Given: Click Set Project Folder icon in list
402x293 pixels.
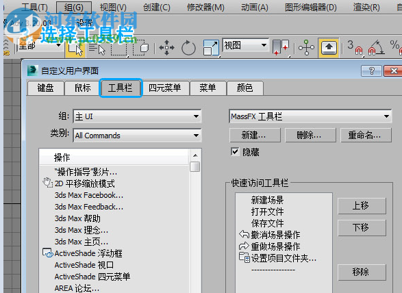Looking at the screenshot, I should 244,257.
